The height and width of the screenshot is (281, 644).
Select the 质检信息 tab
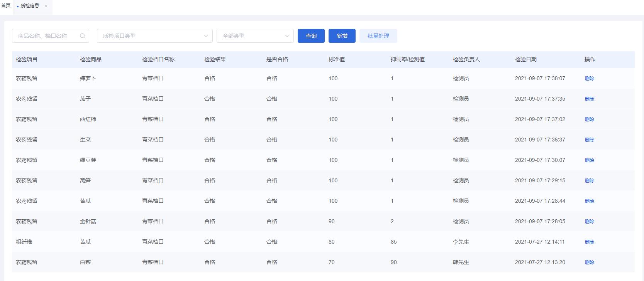tap(30, 6)
